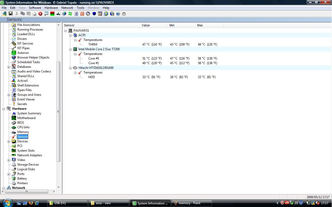Screen dimensions: 332x207
Task: Sort by the Sensor column header
Action: 101,25
